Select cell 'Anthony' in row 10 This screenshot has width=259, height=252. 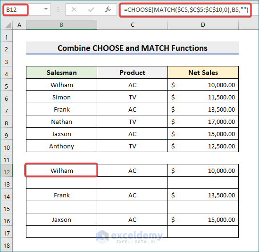click(61, 146)
